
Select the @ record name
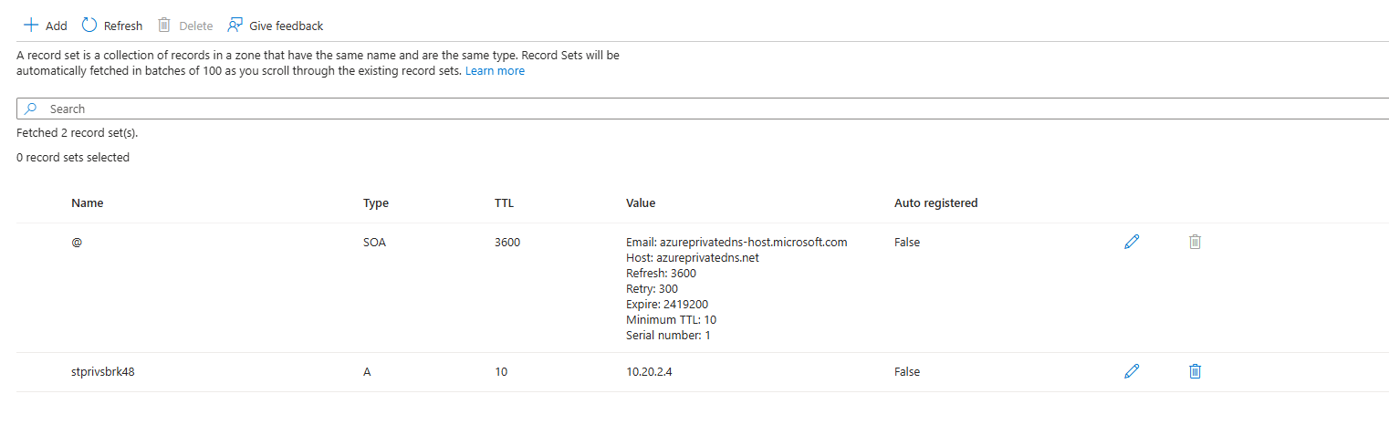tap(77, 243)
